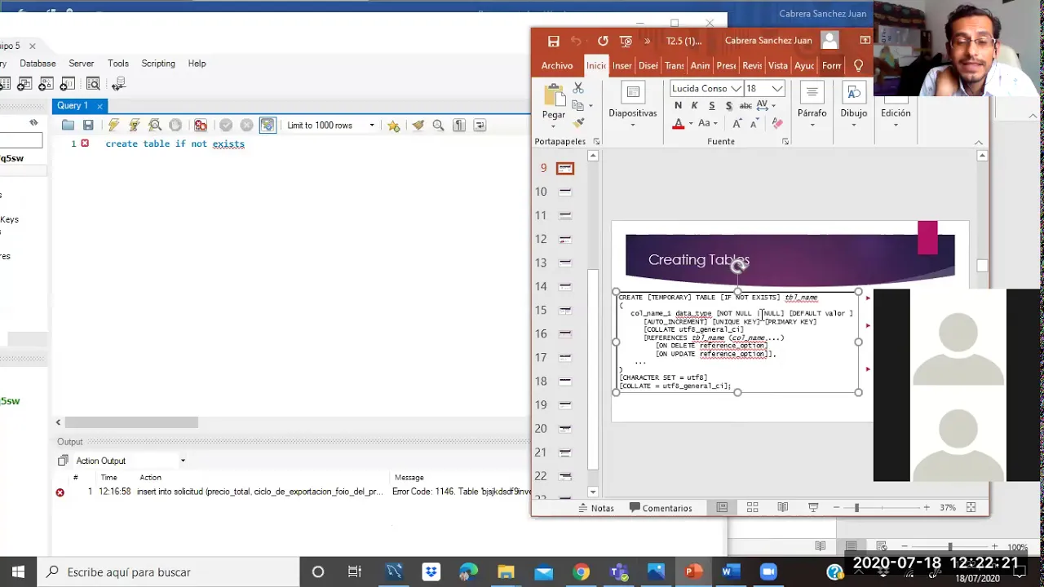The width and height of the screenshot is (1044, 587).
Task: Click the format painter brush icon
Action: point(578,123)
